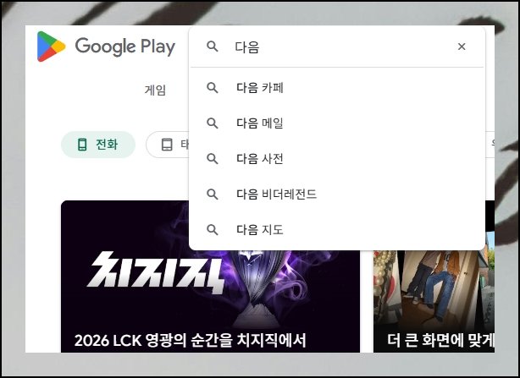Screen dimensions: 520x378
Task: Open the 더 큰 화면에 맞게 banner
Action: (x=434, y=301)
